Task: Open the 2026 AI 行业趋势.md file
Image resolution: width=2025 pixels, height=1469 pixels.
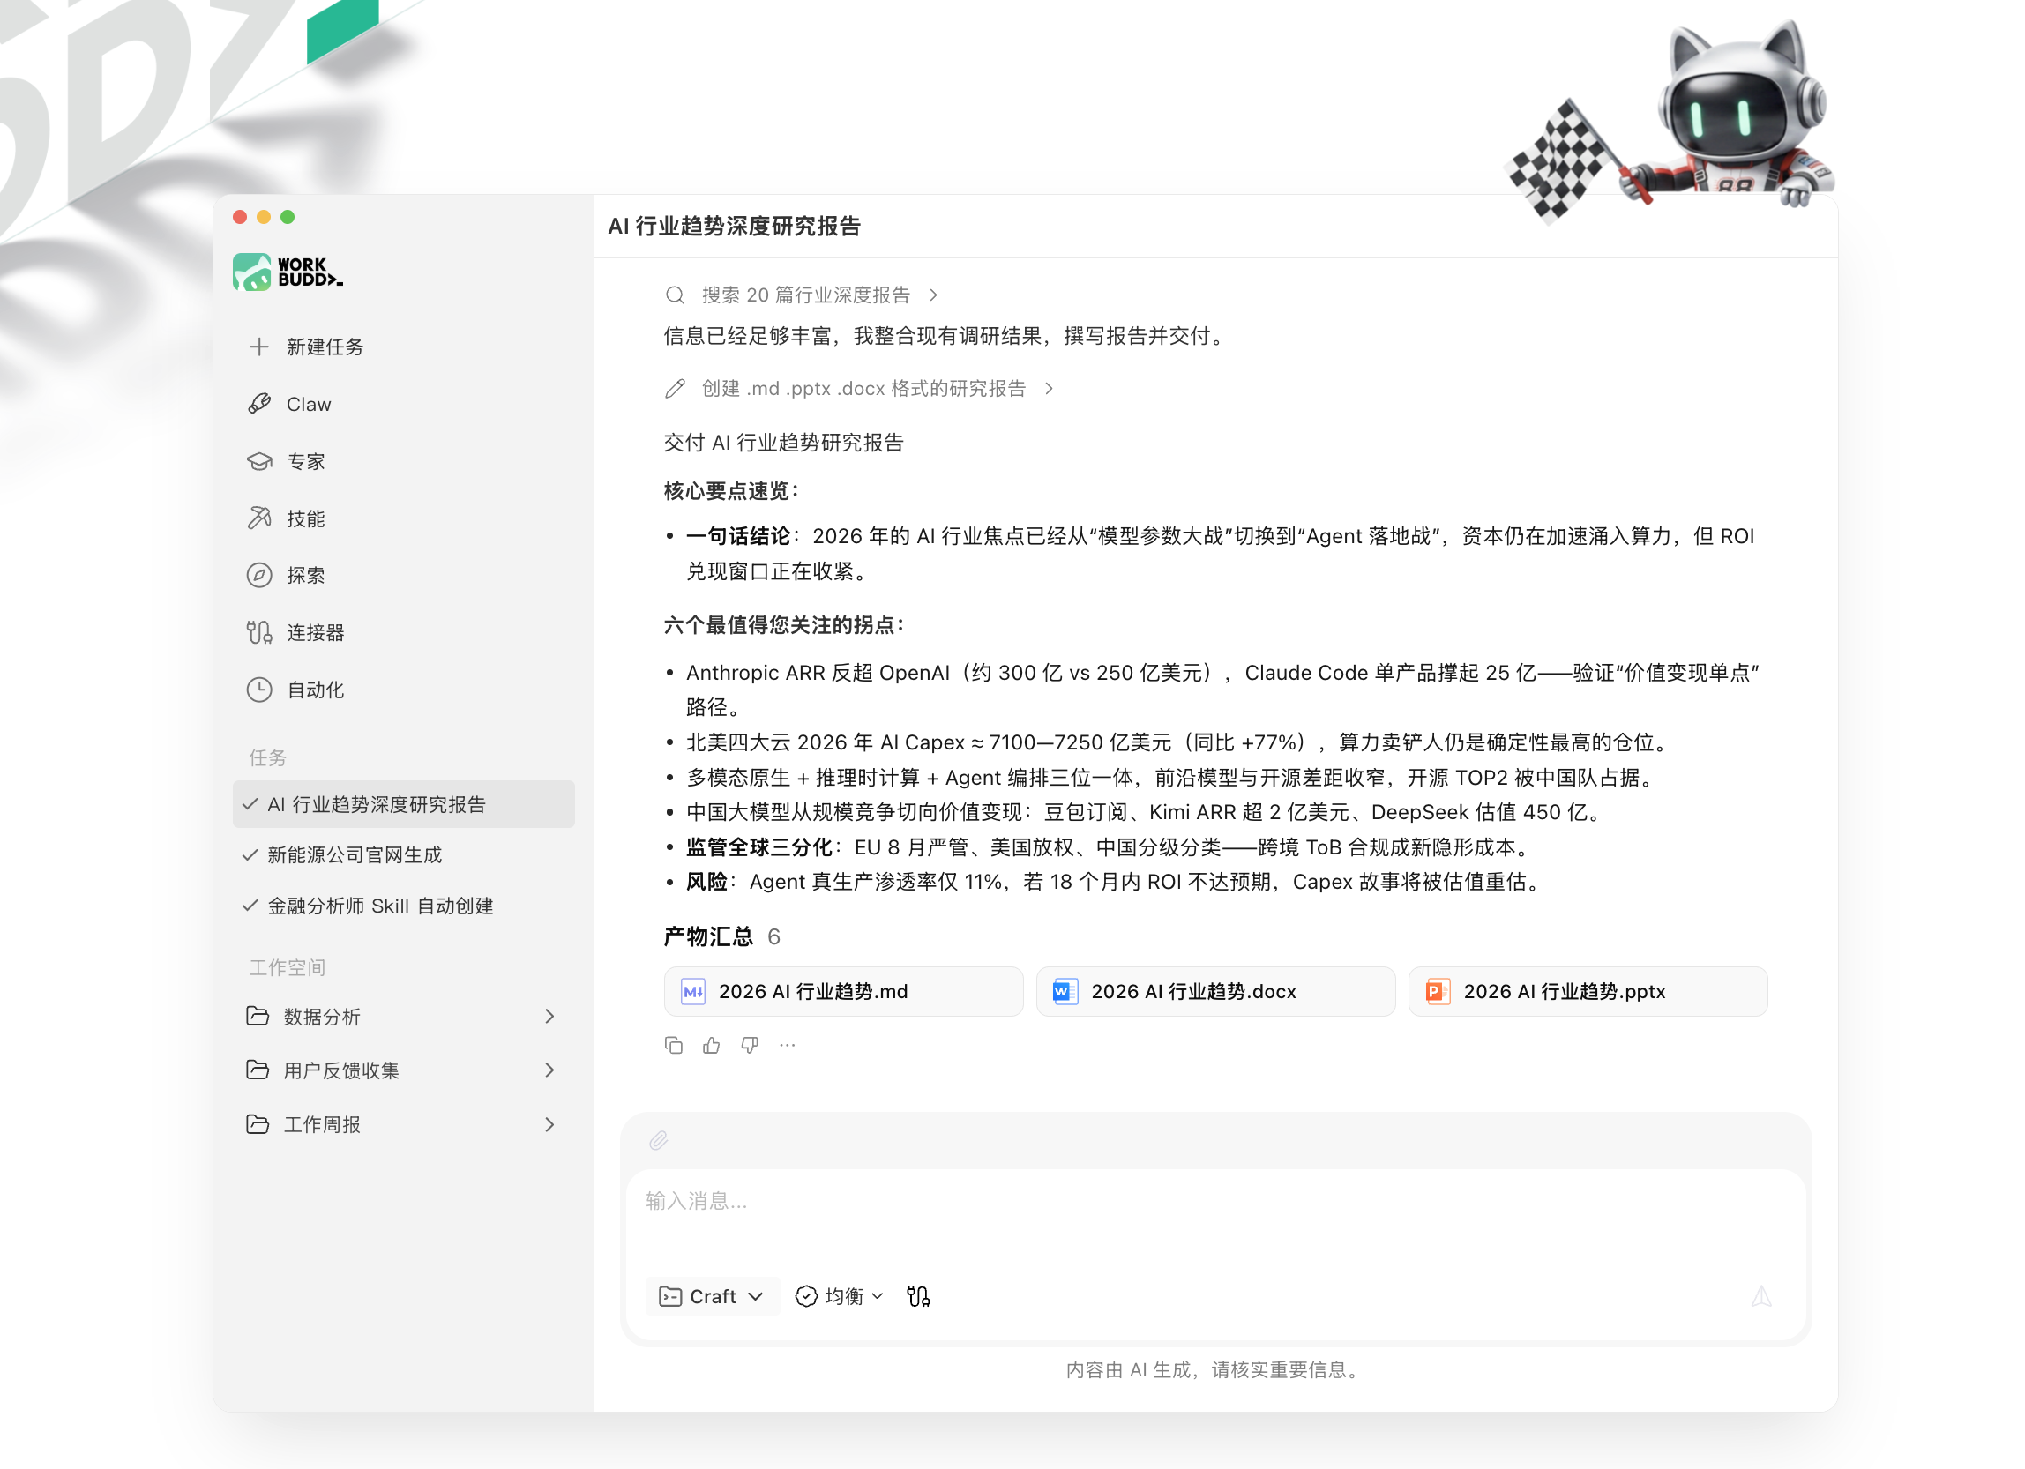Action: pyautogui.click(x=844, y=991)
